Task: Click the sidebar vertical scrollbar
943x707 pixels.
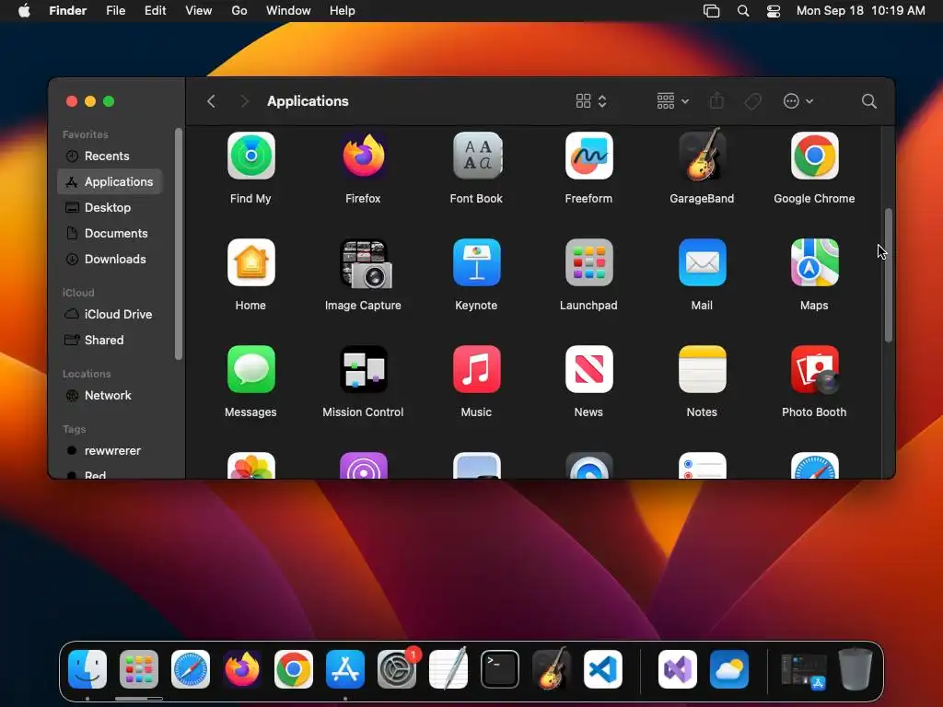Action: tap(178, 244)
